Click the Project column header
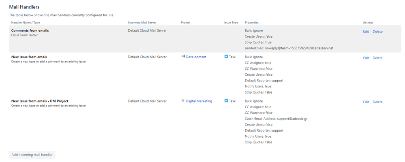This screenshot has height=162, width=405. [x=186, y=23]
